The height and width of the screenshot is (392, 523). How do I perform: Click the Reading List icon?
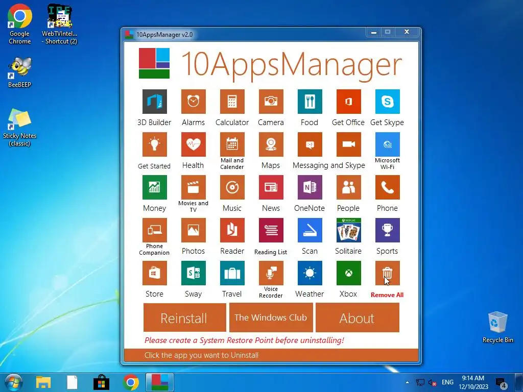pyautogui.click(x=271, y=230)
